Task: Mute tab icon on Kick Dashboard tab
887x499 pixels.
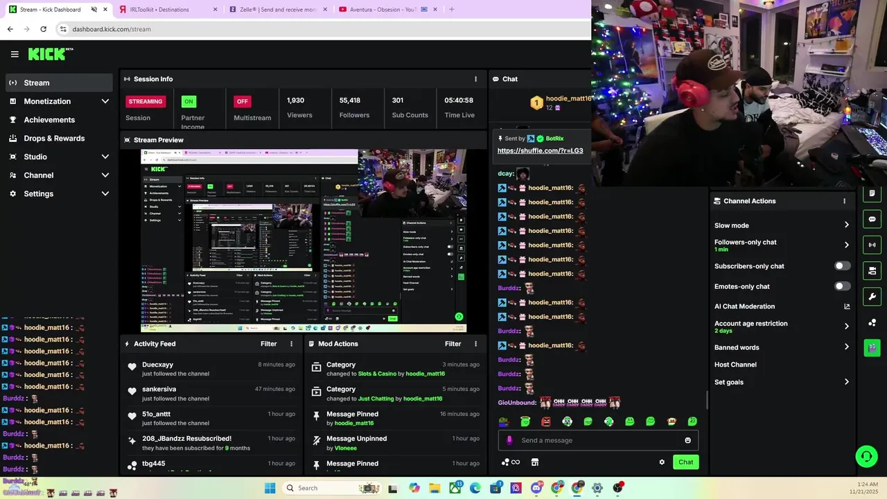Action: tap(94, 10)
